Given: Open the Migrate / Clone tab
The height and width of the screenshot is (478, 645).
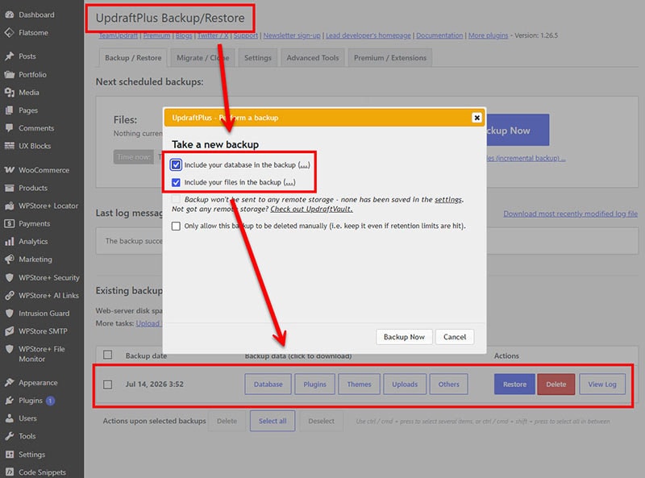Looking at the screenshot, I should click(x=203, y=58).
